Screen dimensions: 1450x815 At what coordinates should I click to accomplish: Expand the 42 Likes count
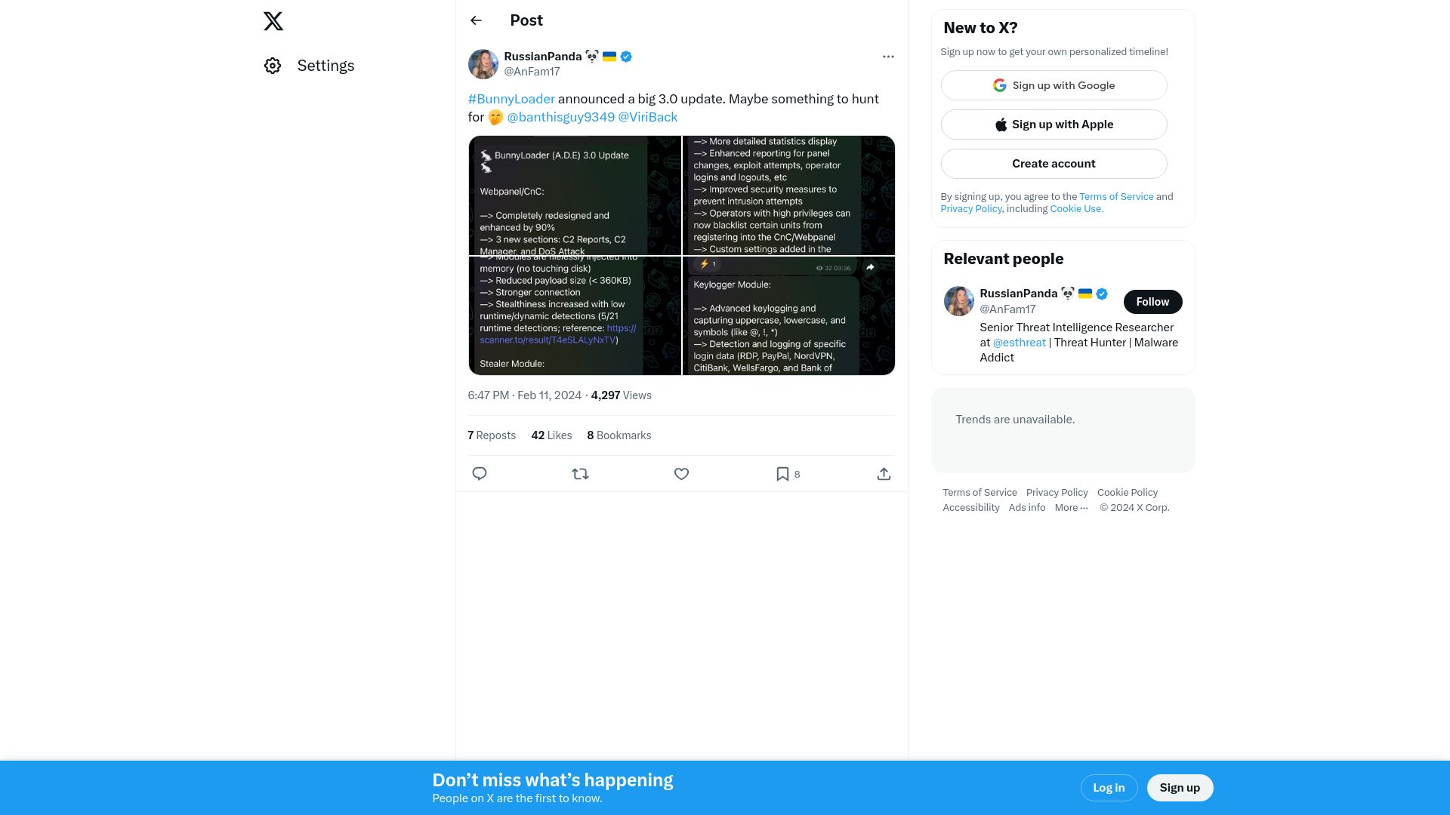click(551, 435)
